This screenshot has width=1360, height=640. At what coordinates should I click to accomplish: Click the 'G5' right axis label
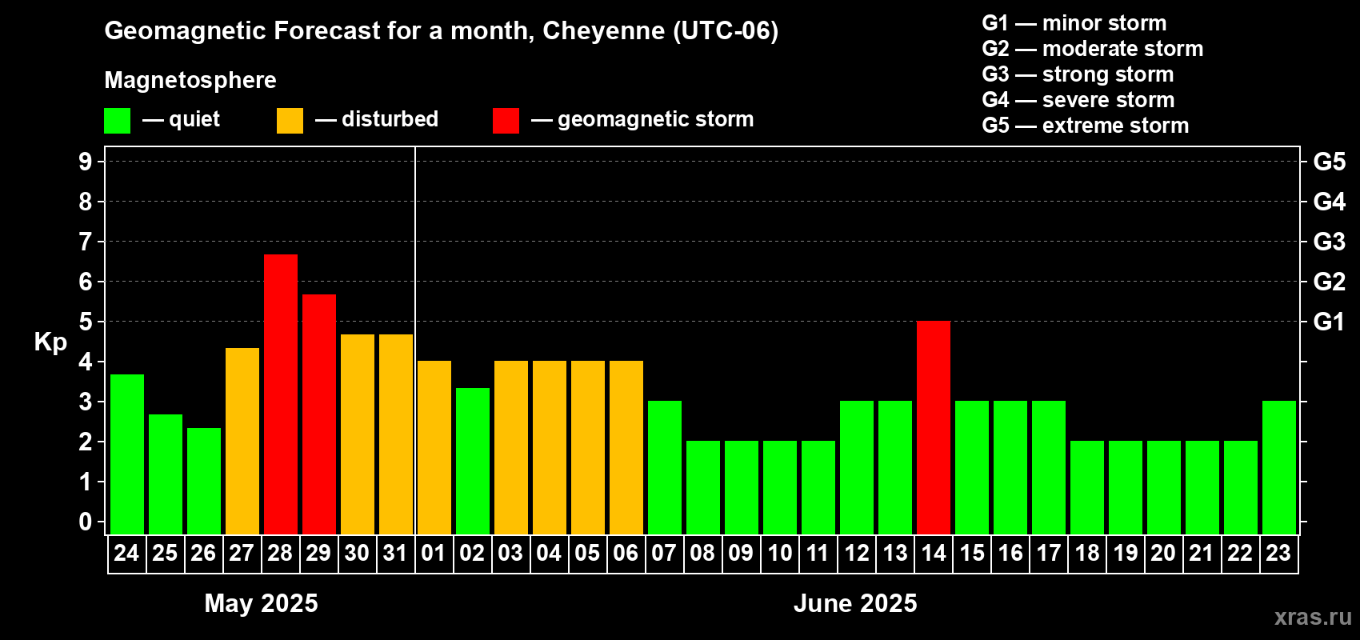[1330, 162]
